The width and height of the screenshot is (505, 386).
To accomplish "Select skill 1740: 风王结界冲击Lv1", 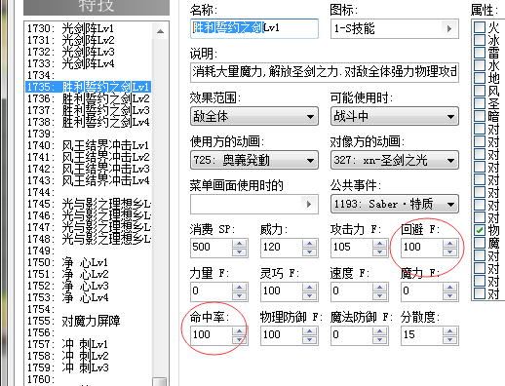I will tap(88, 145).
